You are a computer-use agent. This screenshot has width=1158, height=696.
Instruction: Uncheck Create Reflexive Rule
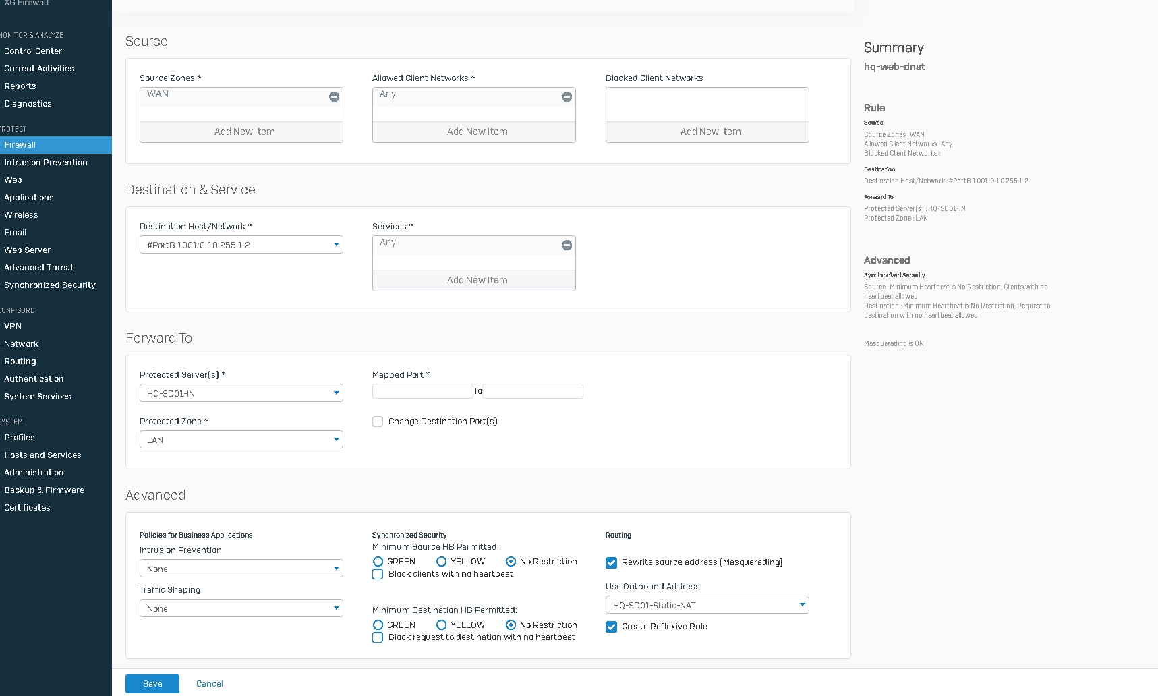(611, 627)
